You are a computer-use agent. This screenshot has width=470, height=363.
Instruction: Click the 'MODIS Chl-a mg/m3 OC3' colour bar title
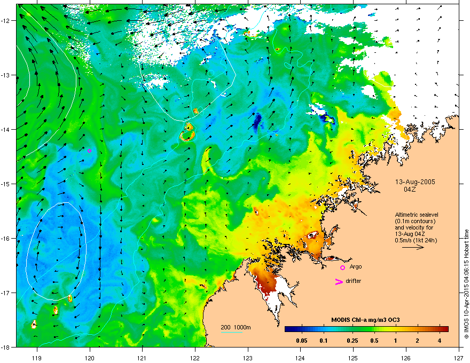coord(365,320)
